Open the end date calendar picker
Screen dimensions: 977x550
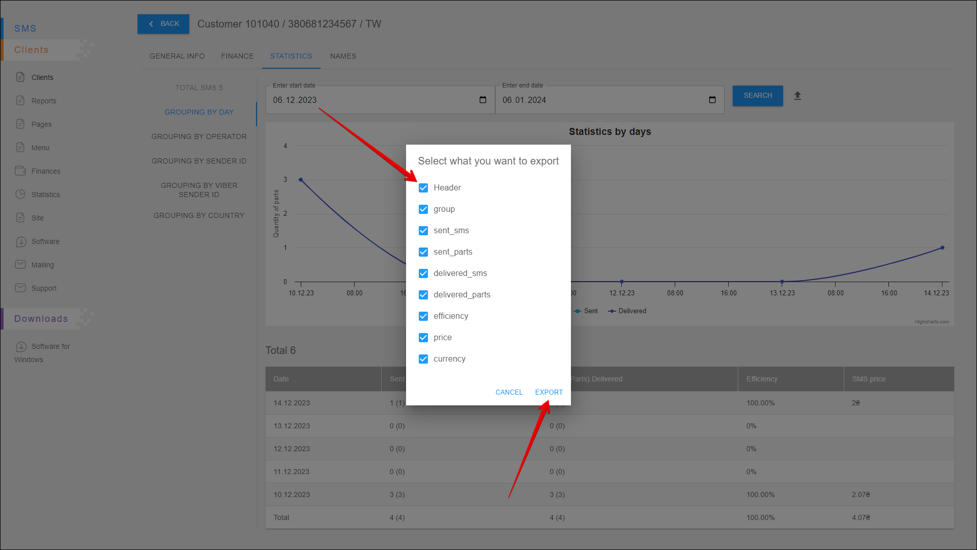coord(712,100)
